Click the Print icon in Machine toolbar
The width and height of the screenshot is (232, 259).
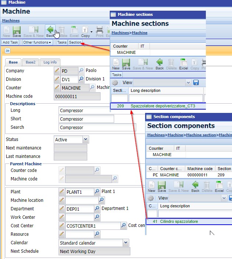point(99,32)
